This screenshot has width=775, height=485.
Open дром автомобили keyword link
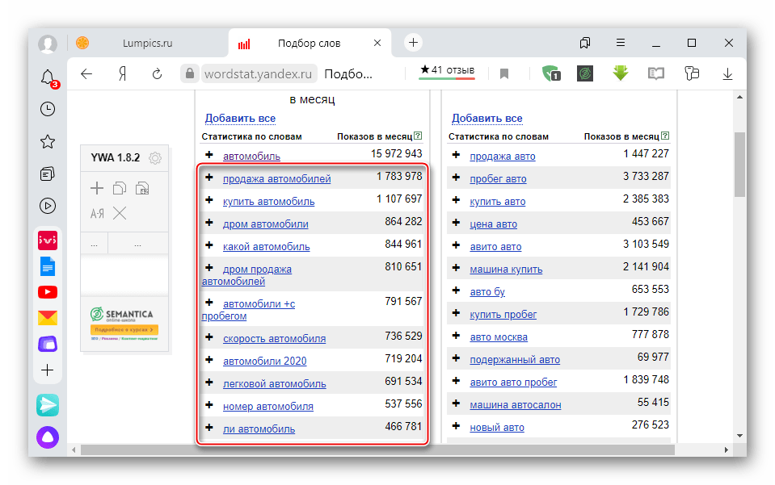(x=265, y=224)
